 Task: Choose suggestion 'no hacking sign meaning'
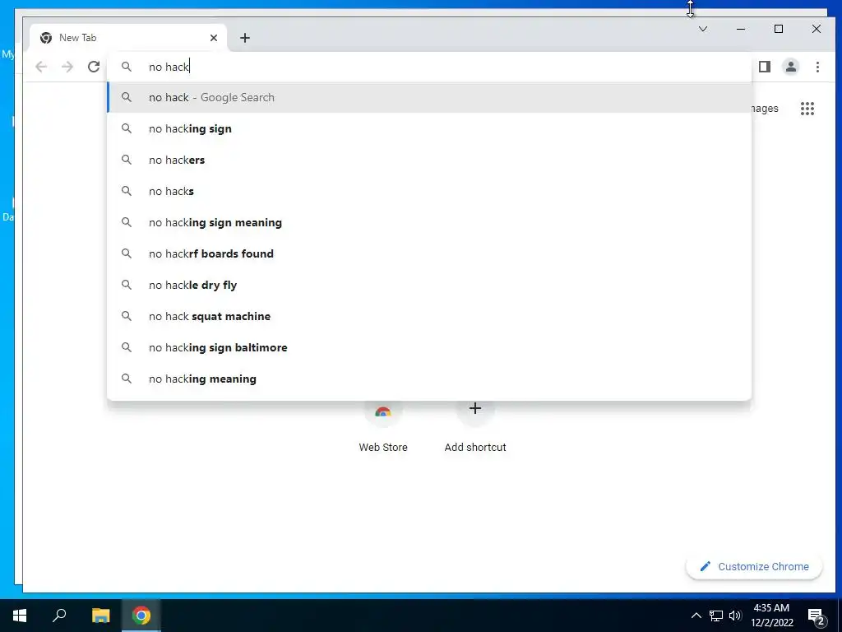[x=429, y=222]
